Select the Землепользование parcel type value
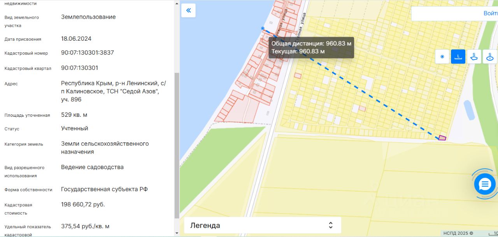This screenshot has width=498, height=237. (x=88, y=17)
